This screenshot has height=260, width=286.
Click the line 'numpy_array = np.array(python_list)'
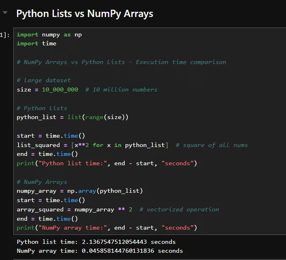point(80,191)
